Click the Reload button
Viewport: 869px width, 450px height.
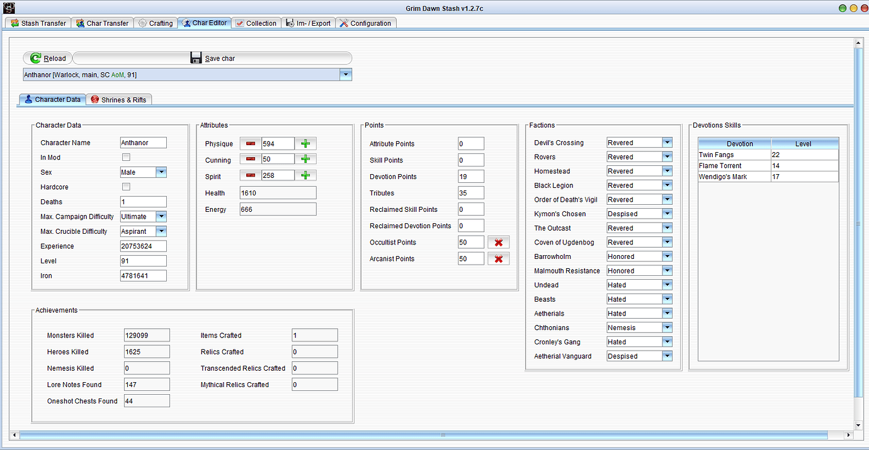[x=47, y=58]
